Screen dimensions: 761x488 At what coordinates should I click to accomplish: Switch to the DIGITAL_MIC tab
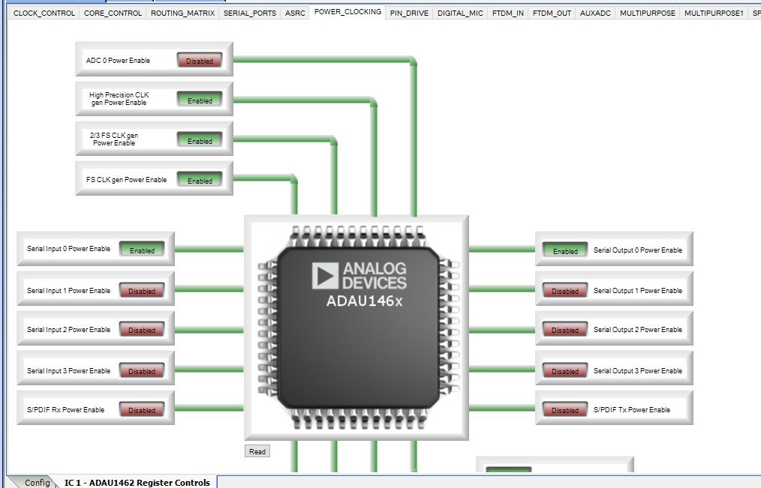(460, 13)
